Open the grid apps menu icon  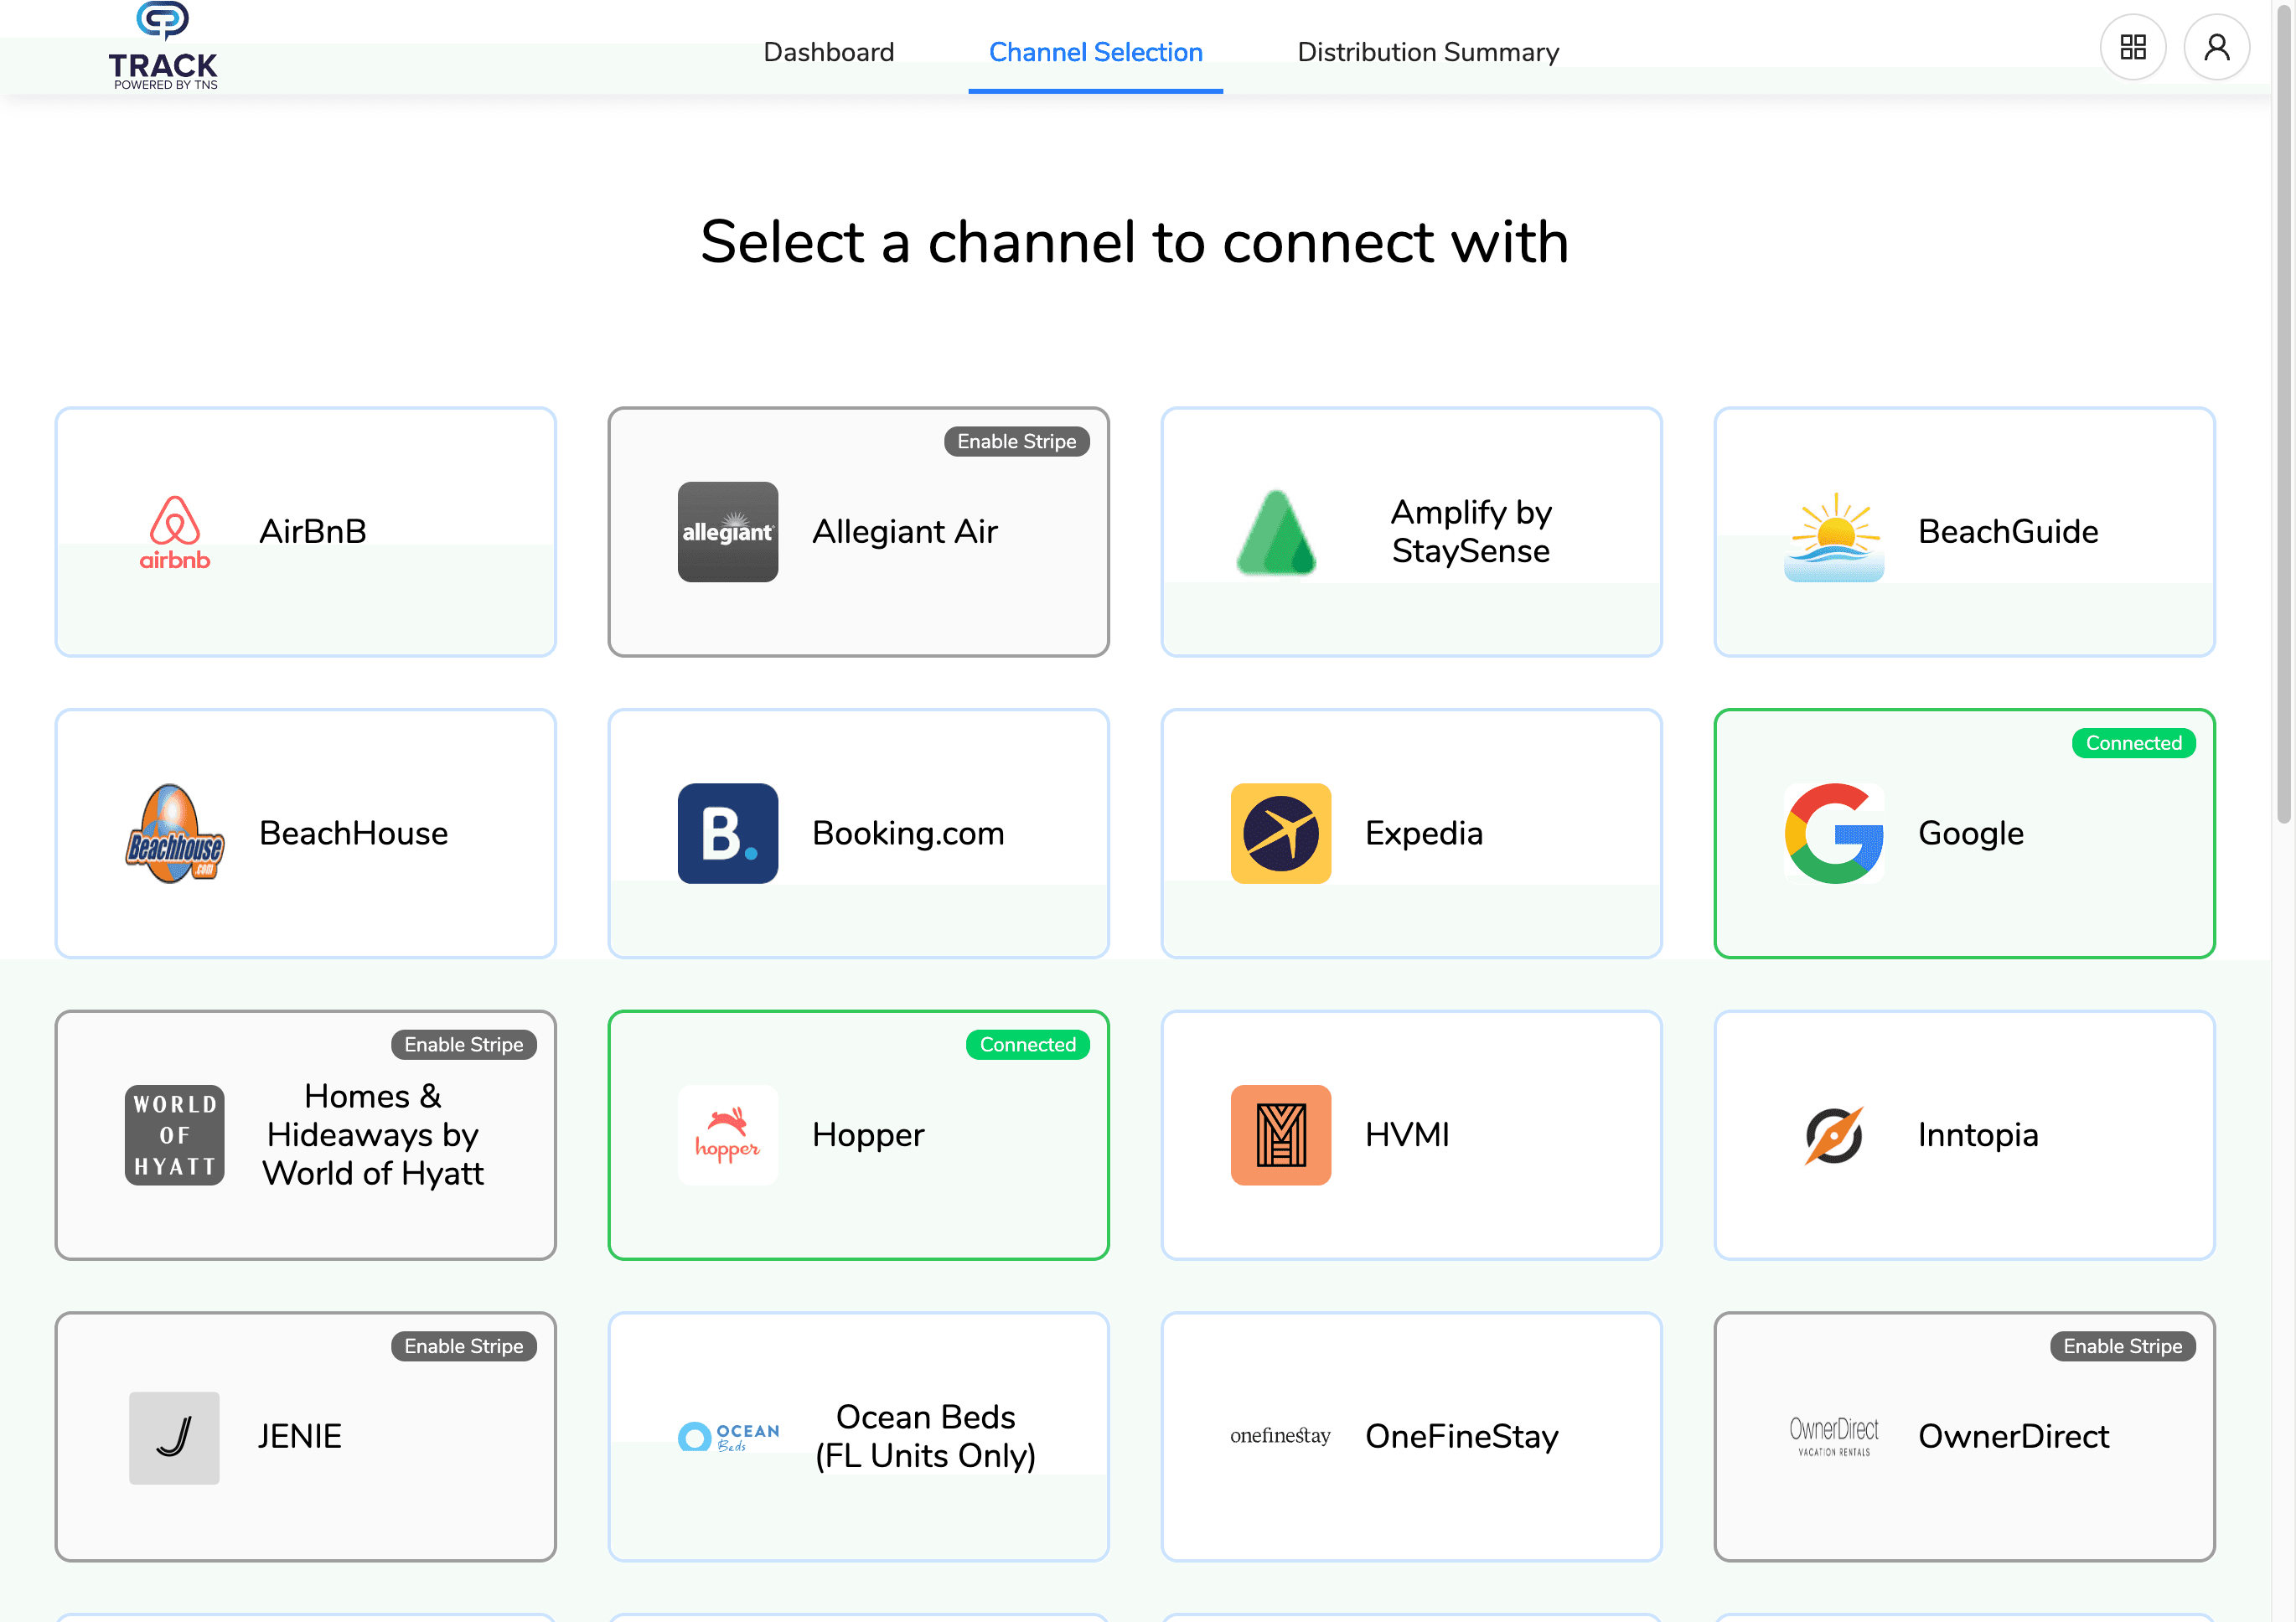pyautogui.click(x=2133, y=47)
